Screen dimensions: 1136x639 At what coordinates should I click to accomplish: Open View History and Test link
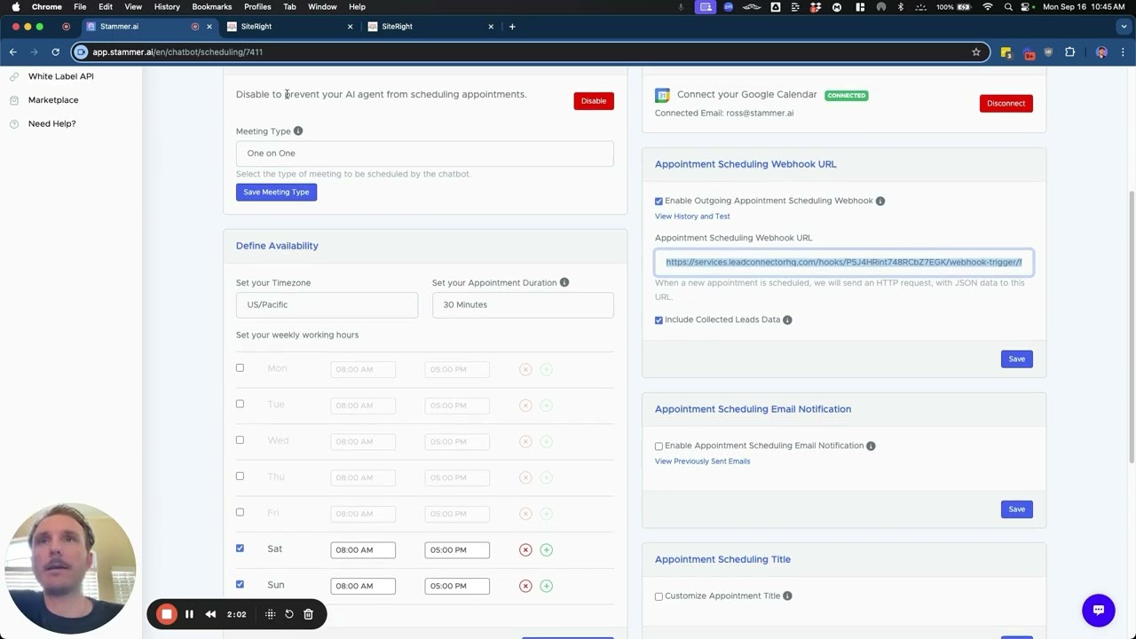point(692,217)
